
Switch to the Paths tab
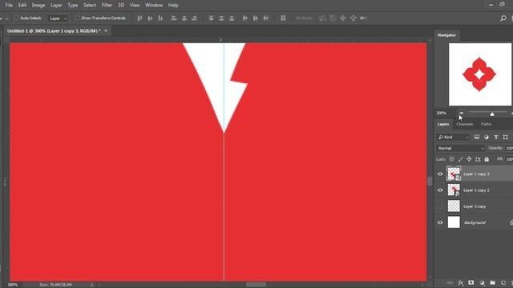click(x=486, y=125)
